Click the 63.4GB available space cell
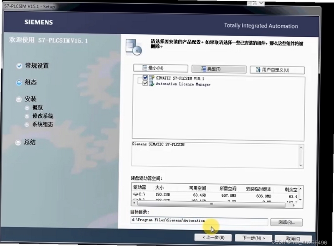The image size is (334, 246). click(x=200, y=195)
